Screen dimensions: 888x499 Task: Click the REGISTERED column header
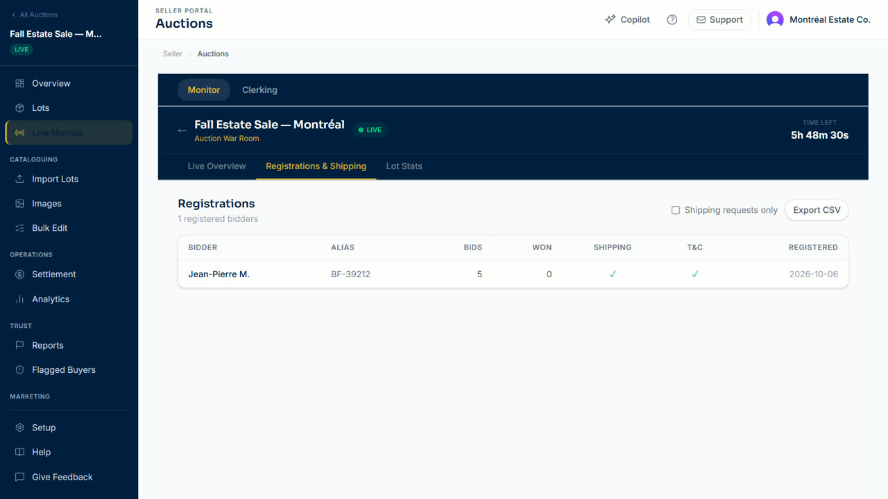pyautogui.click(x=813, y=247)
